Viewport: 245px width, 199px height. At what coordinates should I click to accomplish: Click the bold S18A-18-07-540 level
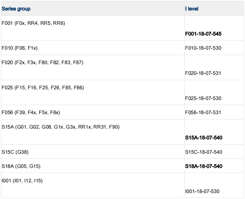[204, 166]
